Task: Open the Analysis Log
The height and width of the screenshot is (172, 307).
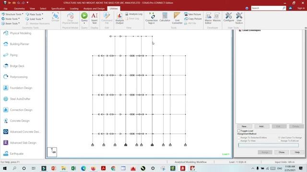Action: [134, 14]
